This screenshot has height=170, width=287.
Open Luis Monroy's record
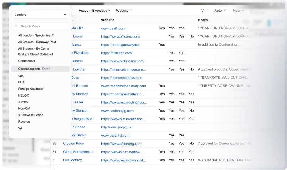click(72, 160)
